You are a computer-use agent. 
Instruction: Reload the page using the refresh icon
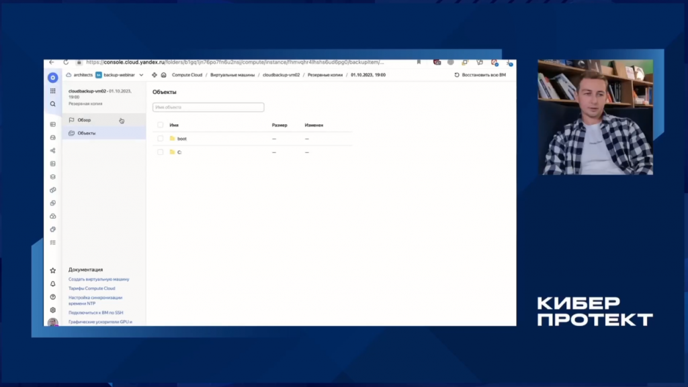click(x=66, y=62)
